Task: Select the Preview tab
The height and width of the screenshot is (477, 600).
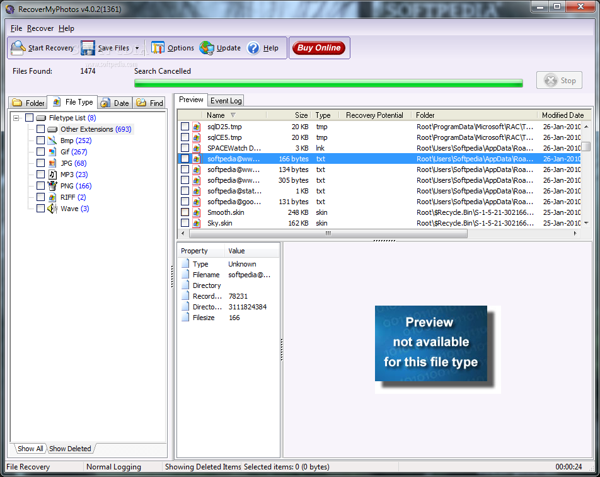Action: click(x=191, y=100)
